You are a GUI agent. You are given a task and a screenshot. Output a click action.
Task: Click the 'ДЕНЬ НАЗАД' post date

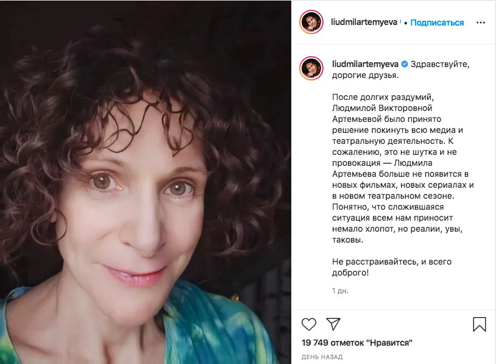click(322, 357)
